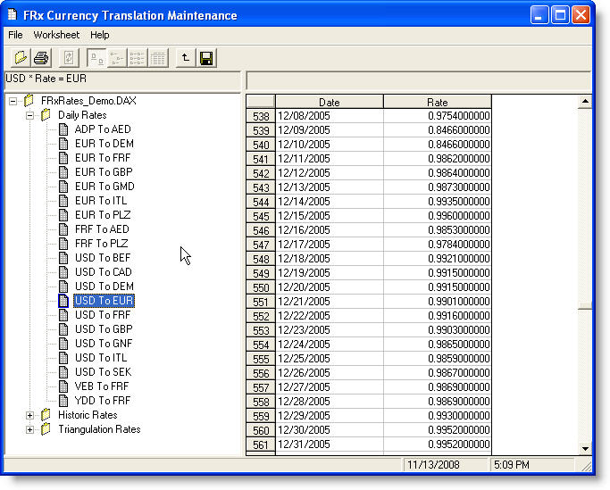Screen dimensions: 610x490
Task: Click document icon beside EUR To GBP
Action: coord(63,172)
